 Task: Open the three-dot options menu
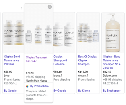(x=21, y=8)
